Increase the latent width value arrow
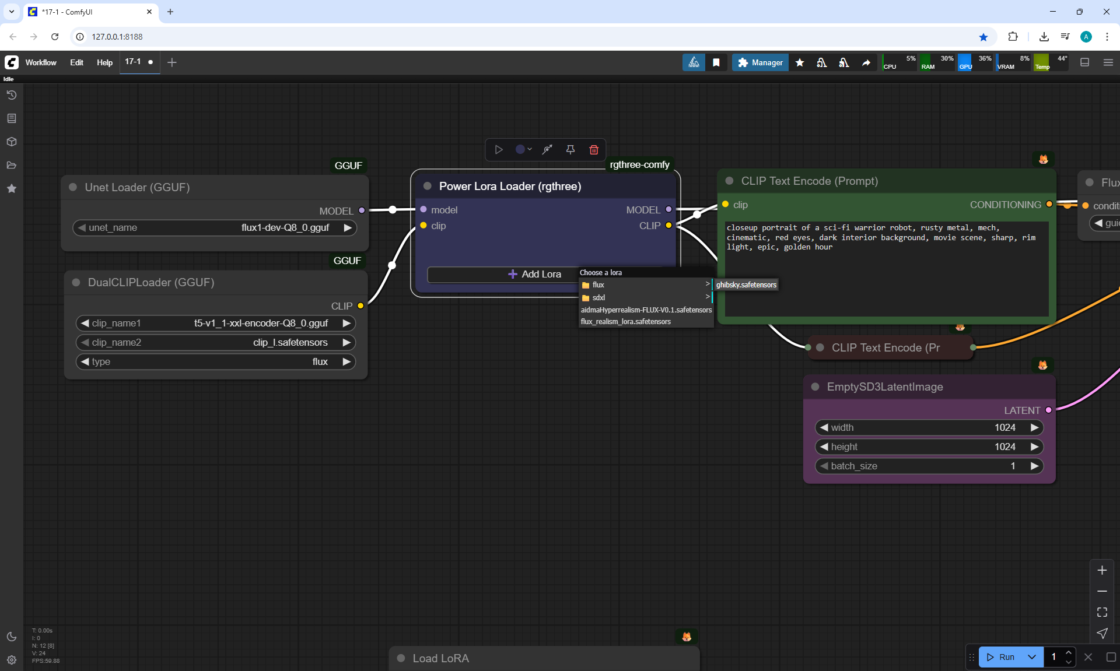Image resolution: width=1120 pixels, height=671 pixels. tap(1034, 427)
